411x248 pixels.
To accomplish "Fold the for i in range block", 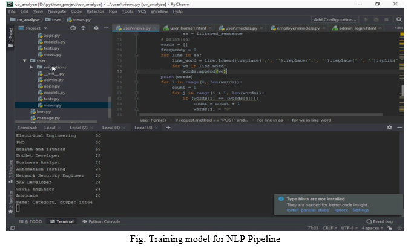I will click(136, 82).
